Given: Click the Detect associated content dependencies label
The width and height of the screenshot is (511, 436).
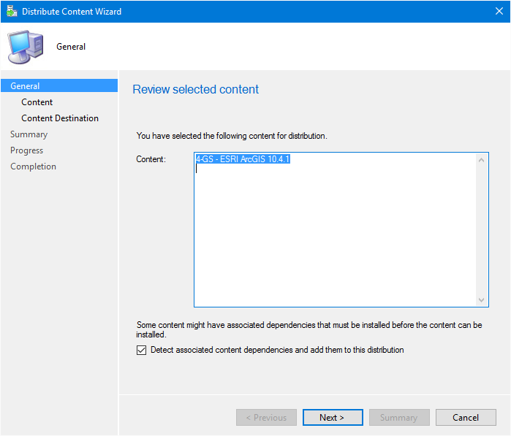Looking at the screenshot, I should pyautogui.click(x=277, y=350).
